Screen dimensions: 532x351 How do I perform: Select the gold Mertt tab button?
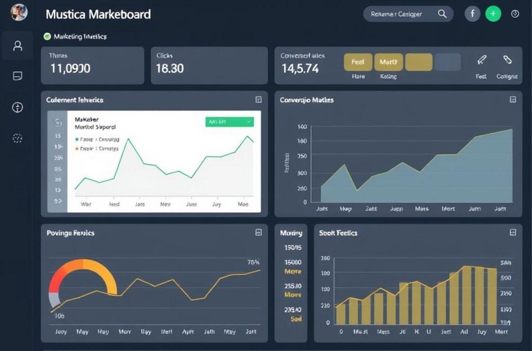point(388,62)
